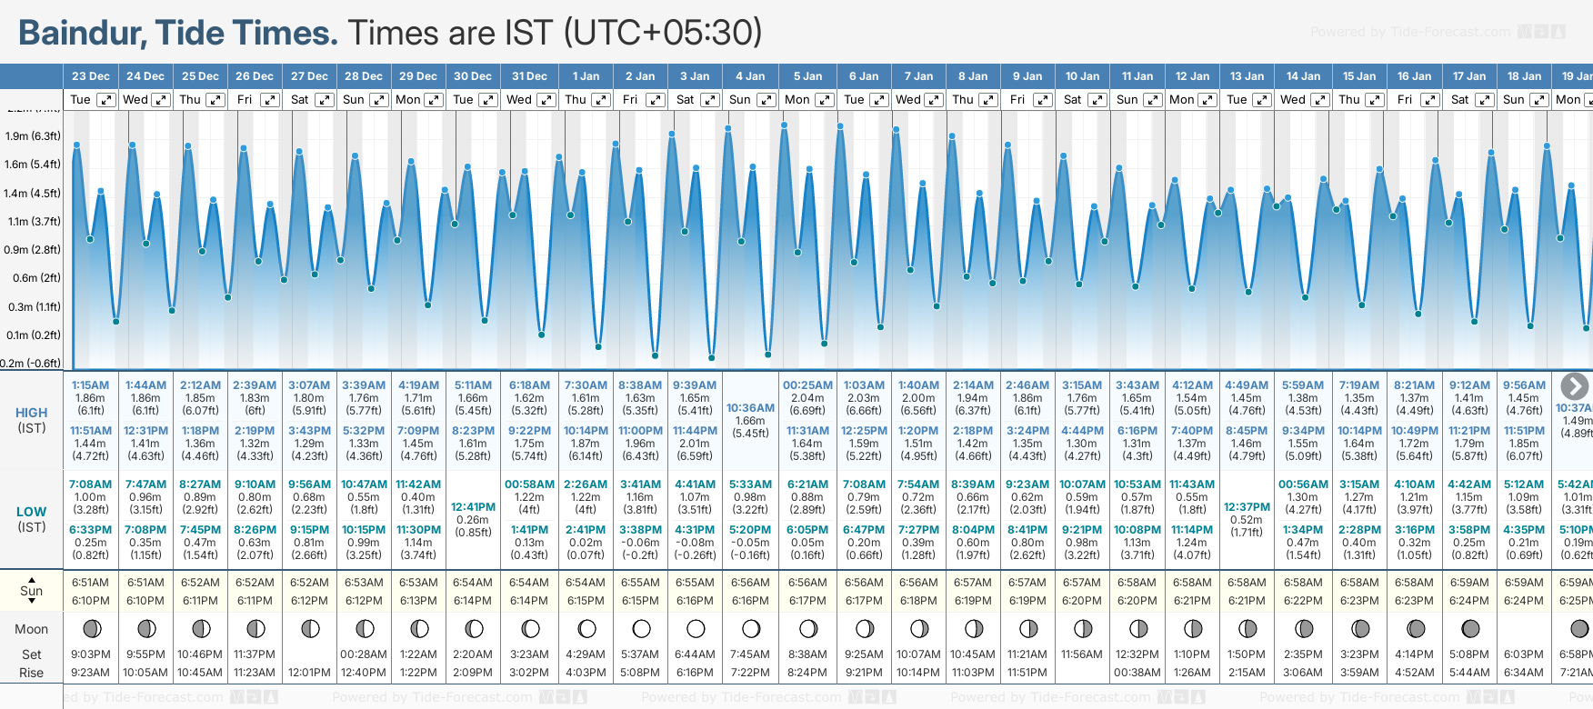Click the up/down arrows above Sun label
Screen dimensions: 1593x709
point(32,579)
